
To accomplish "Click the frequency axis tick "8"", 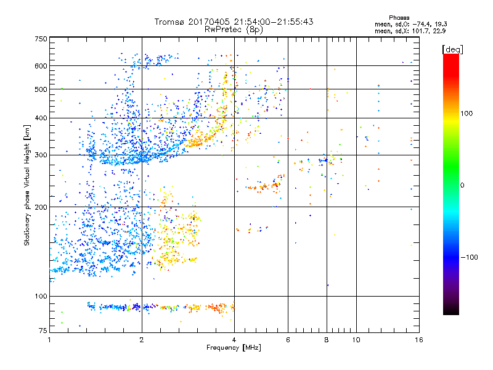I will coord(327,340).
